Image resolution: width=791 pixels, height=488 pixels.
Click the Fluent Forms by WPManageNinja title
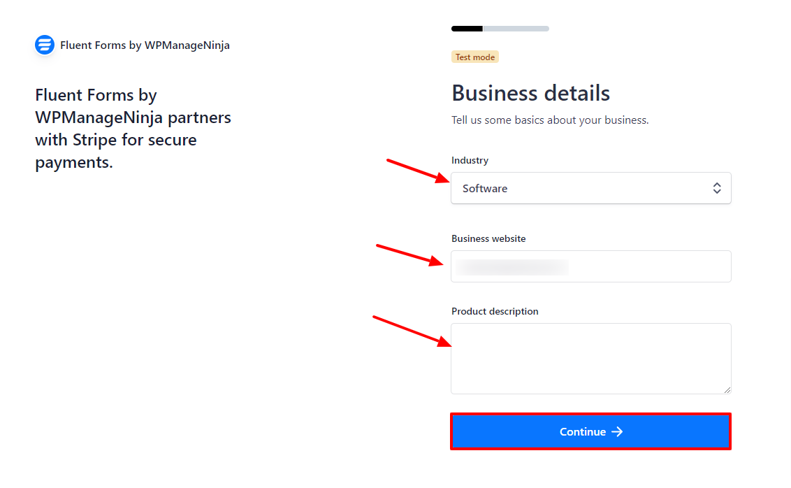point(145,45)
